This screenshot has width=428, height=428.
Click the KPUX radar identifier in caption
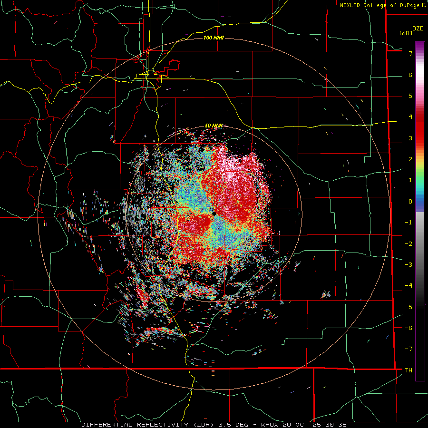(271, 425)
